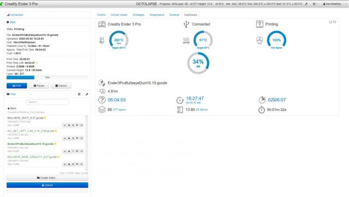
Task: Click the 34% print progress bar
Action: (47, 77)
